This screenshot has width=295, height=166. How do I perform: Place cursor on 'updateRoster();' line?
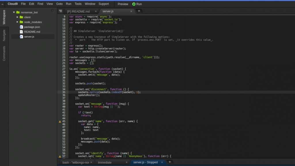89,95
